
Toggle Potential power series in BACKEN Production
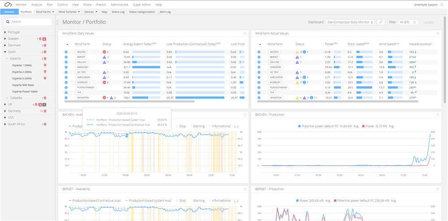point(328,126)
